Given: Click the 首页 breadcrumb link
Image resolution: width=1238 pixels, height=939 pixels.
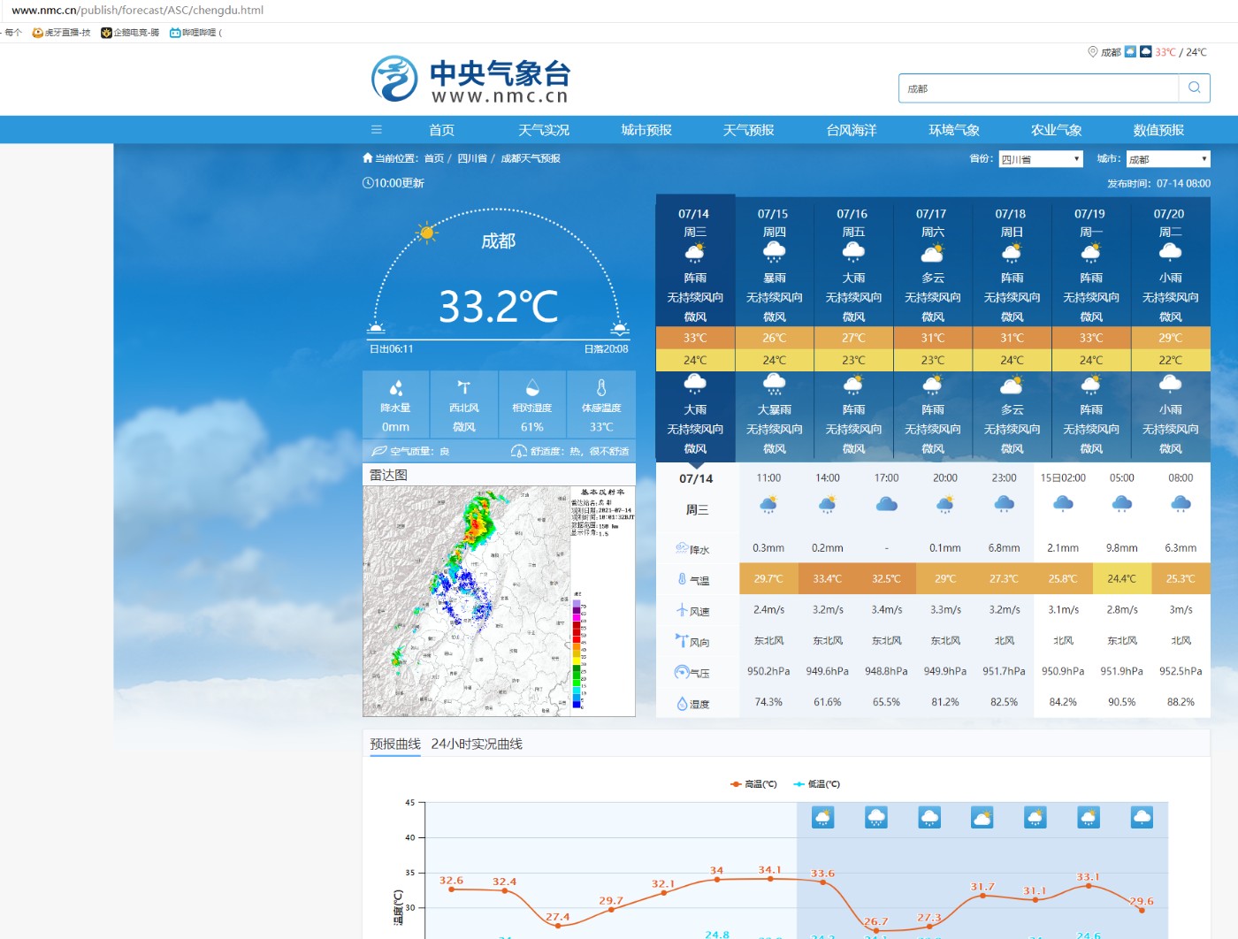Looking at the screenshot, I should point(434,158).
